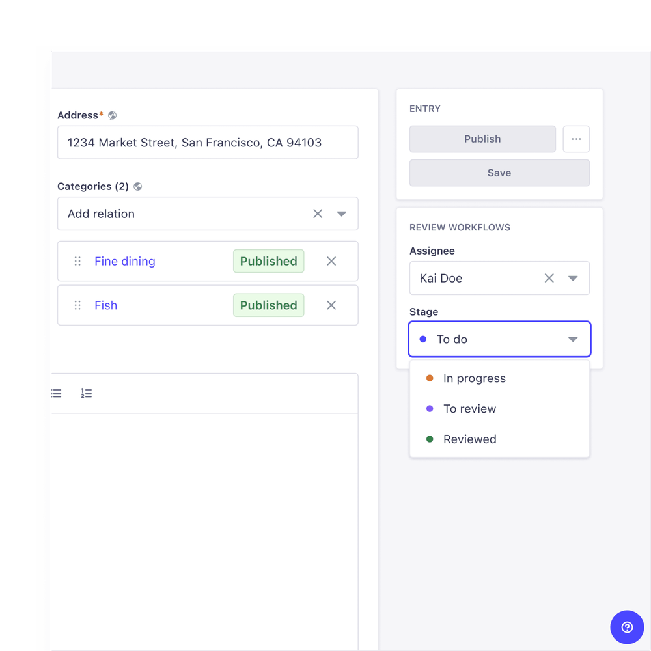The height and width of the screenshot is (651, 651).
Task: Open the help question mark button
Action: point(627,627)
